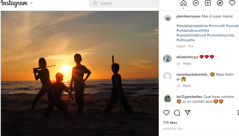Viewport: 239px width, 136px height.
Task: Click the sunset silhouette photo
Action: coord(80,73)
